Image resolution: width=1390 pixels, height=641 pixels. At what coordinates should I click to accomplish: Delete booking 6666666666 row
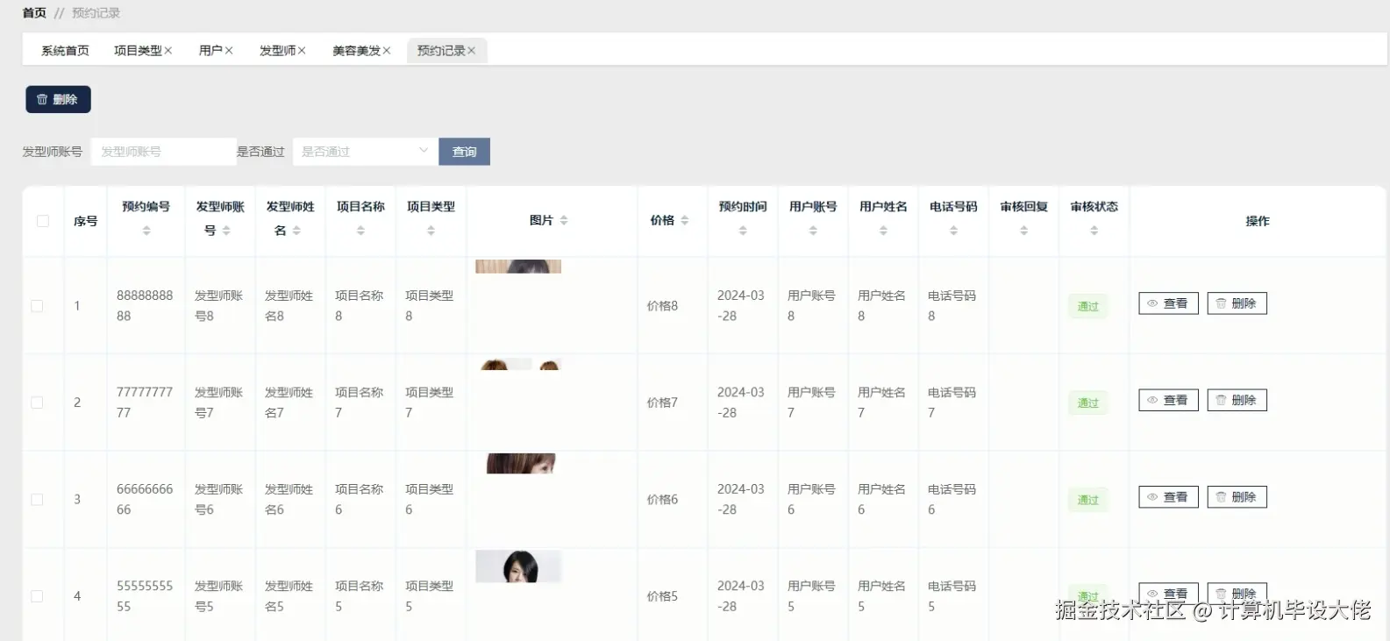(1237, 497)
